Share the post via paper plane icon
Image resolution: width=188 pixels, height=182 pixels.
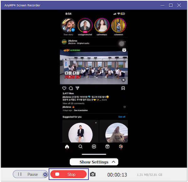(x=77, y=88)
